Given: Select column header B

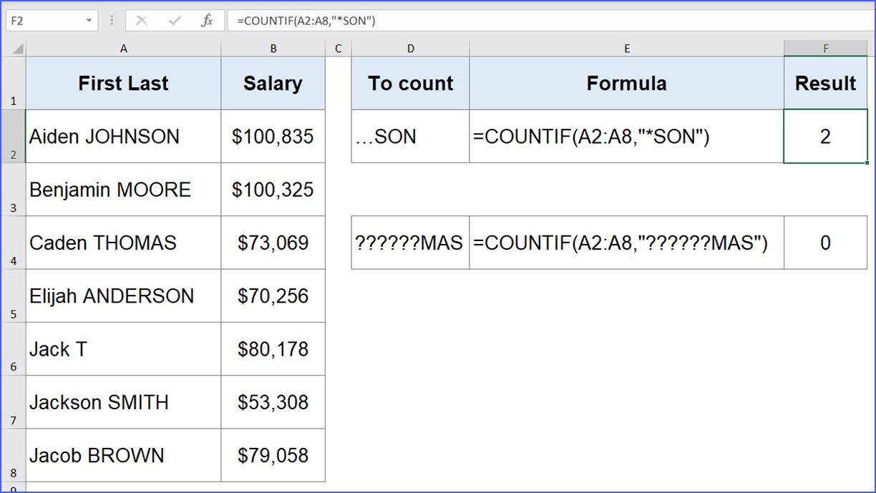Looking at the screenshot, I should click(273, 48).
